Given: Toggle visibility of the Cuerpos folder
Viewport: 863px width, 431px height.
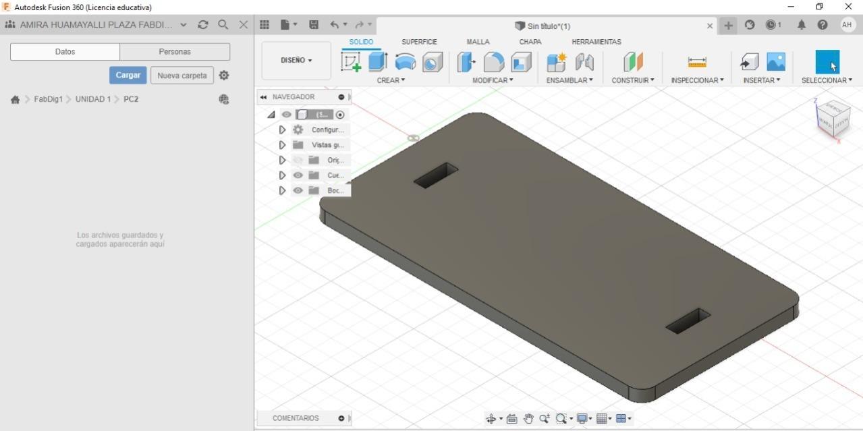Looking at the screenshot, I should tap(298, 175).
